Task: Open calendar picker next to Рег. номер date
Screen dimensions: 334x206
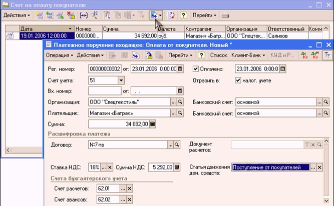Action: pyautogui.click(x=180, y=69)
